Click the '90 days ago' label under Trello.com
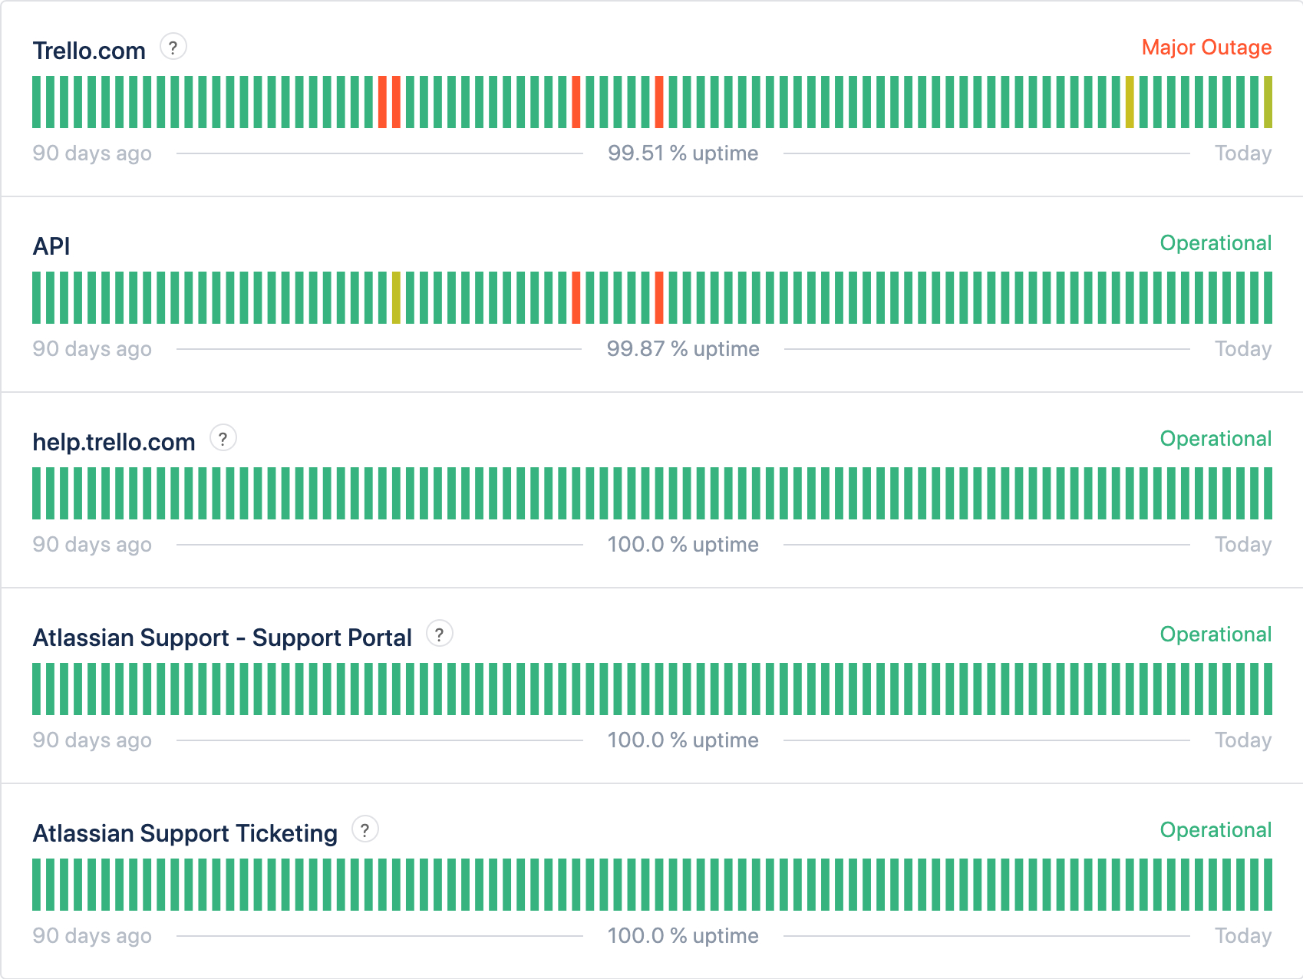The height and width of the screenshot is (979, 1303). 92,153
